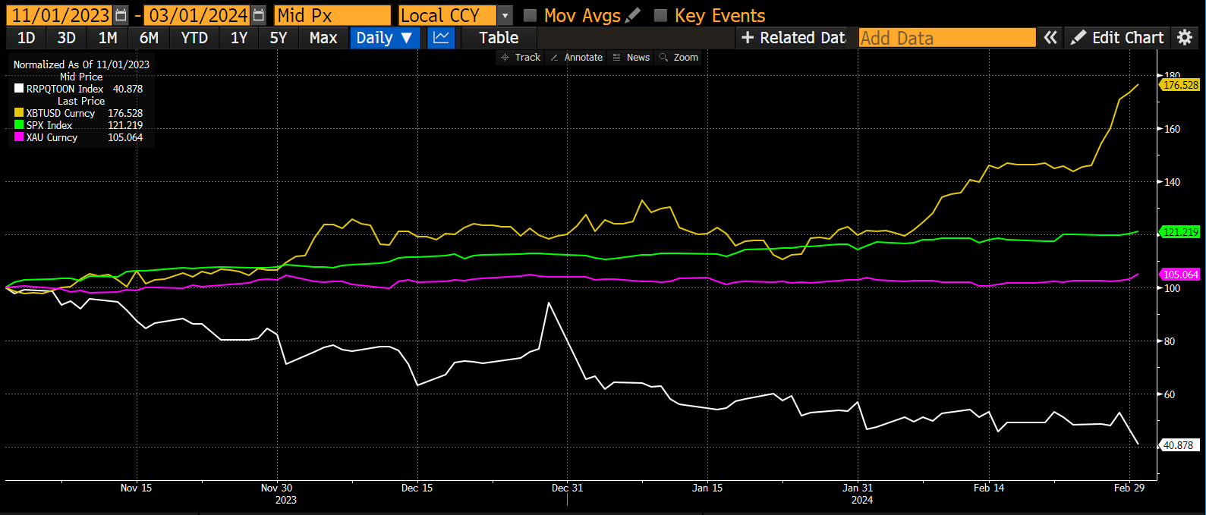Open the end date calendar picker
Screen dimensions: 1206x515
(x=259, y=15)
